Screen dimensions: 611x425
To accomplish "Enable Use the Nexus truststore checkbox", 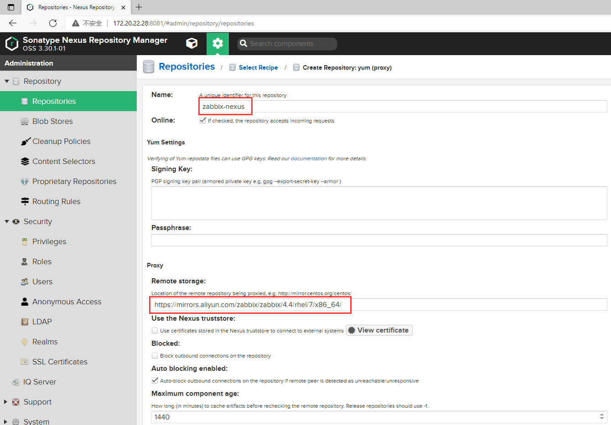I will (155, 331).
